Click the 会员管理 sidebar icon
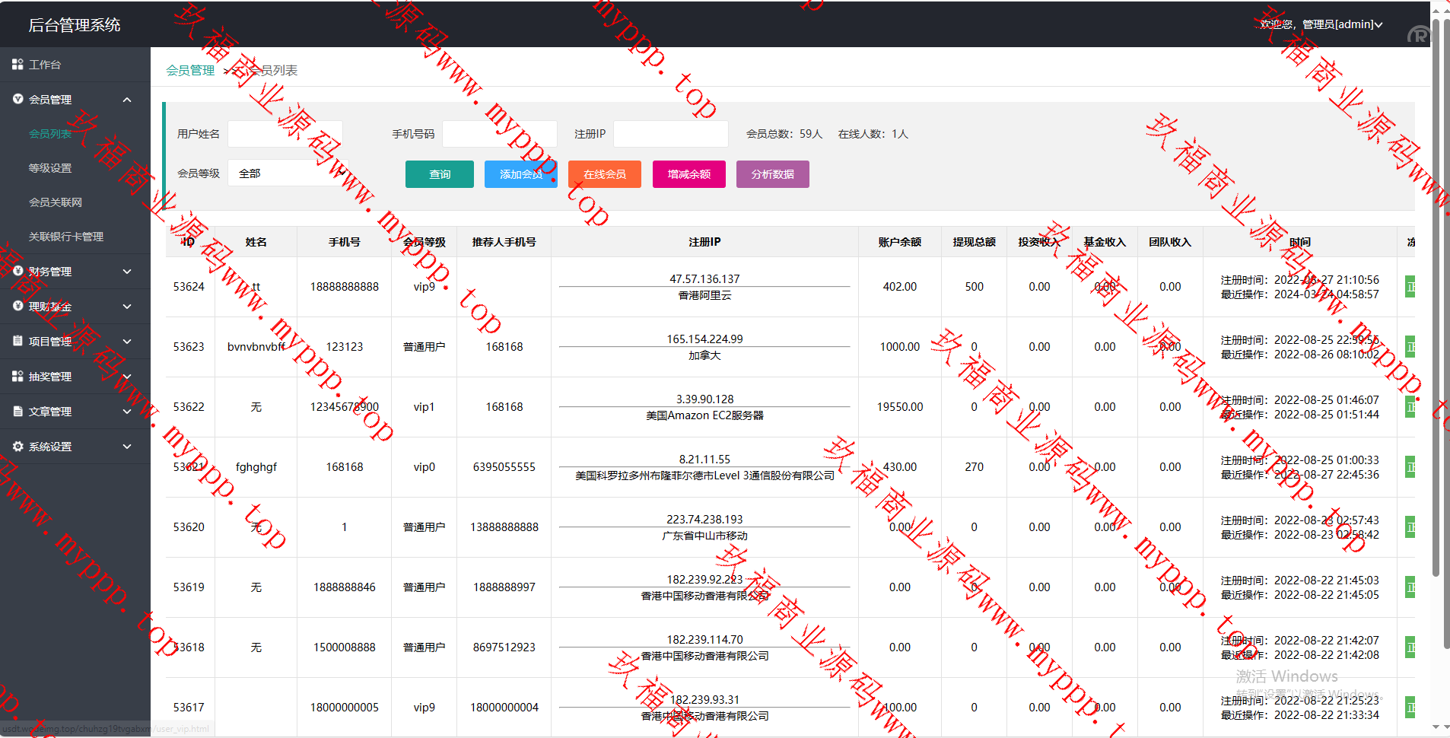The width and height of the screenshot is (1450, 738). (17, 99)
